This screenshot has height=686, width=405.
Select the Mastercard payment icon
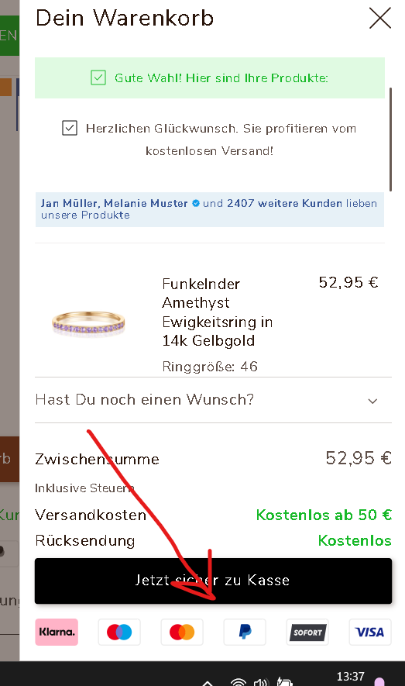point(182,632)
